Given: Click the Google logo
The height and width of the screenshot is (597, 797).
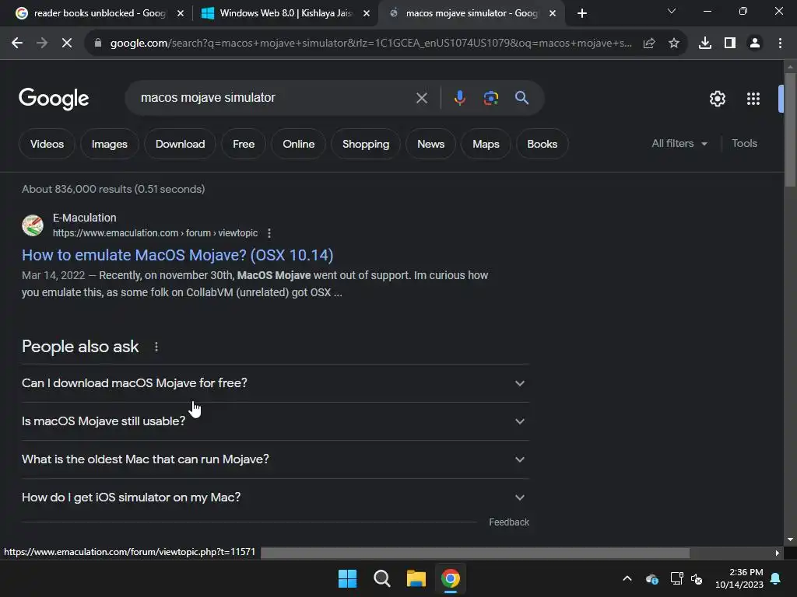Looking at the screenshot, I should click(x=54, y=99).
